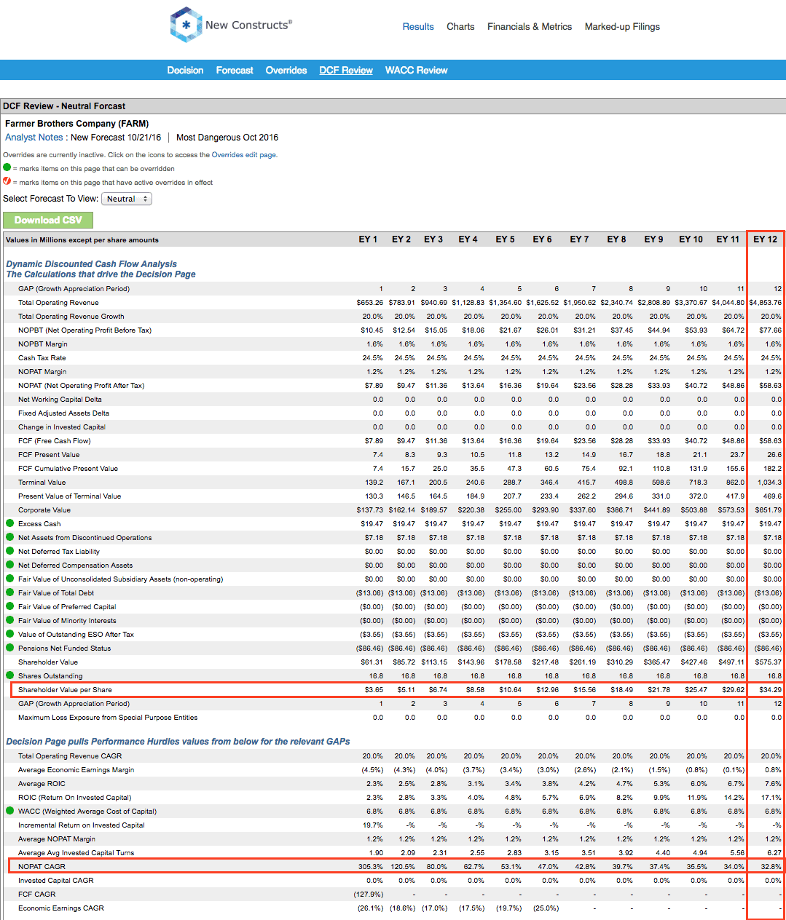Switch to the Forecast tab
This screenshot has height=920, width=786.
coord(235,71)
